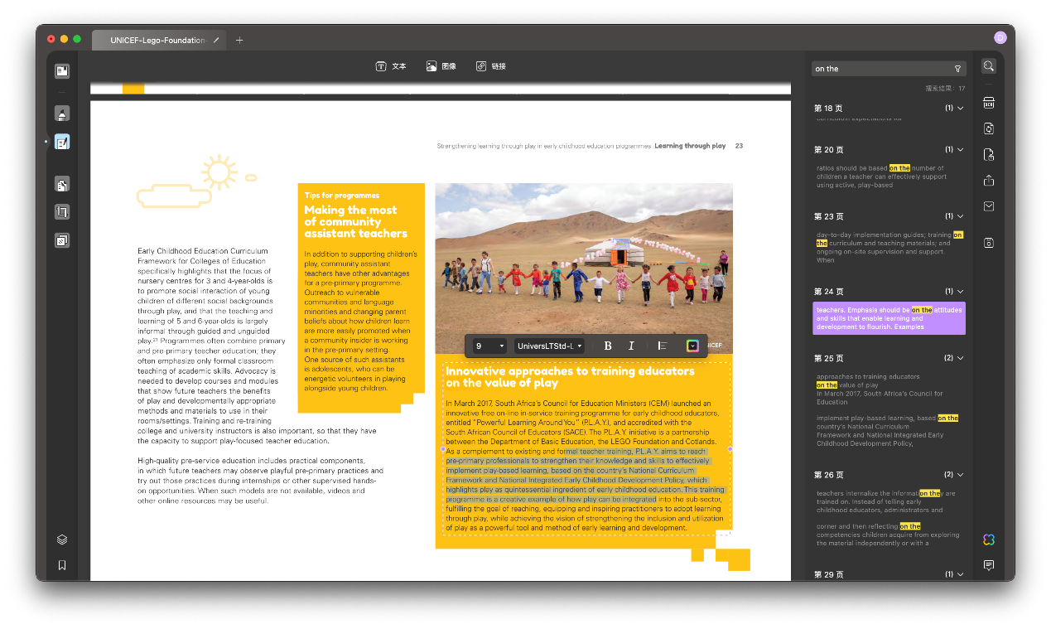Click the filter funnel in the search field
The image size is (1051, 629).
pos(957,68)
